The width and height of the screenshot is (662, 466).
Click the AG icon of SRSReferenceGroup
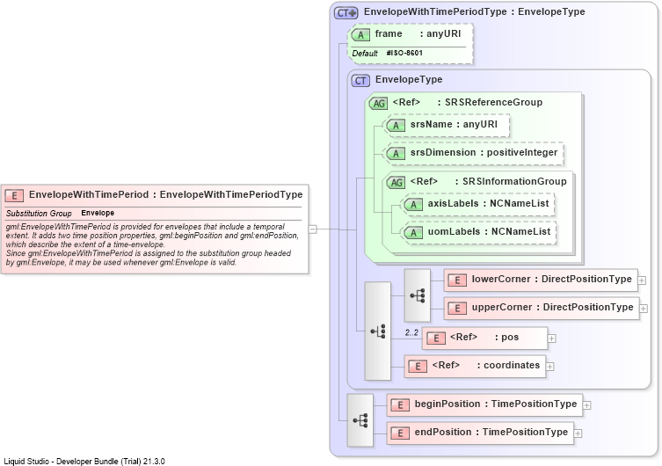click(x=378, y=103)
